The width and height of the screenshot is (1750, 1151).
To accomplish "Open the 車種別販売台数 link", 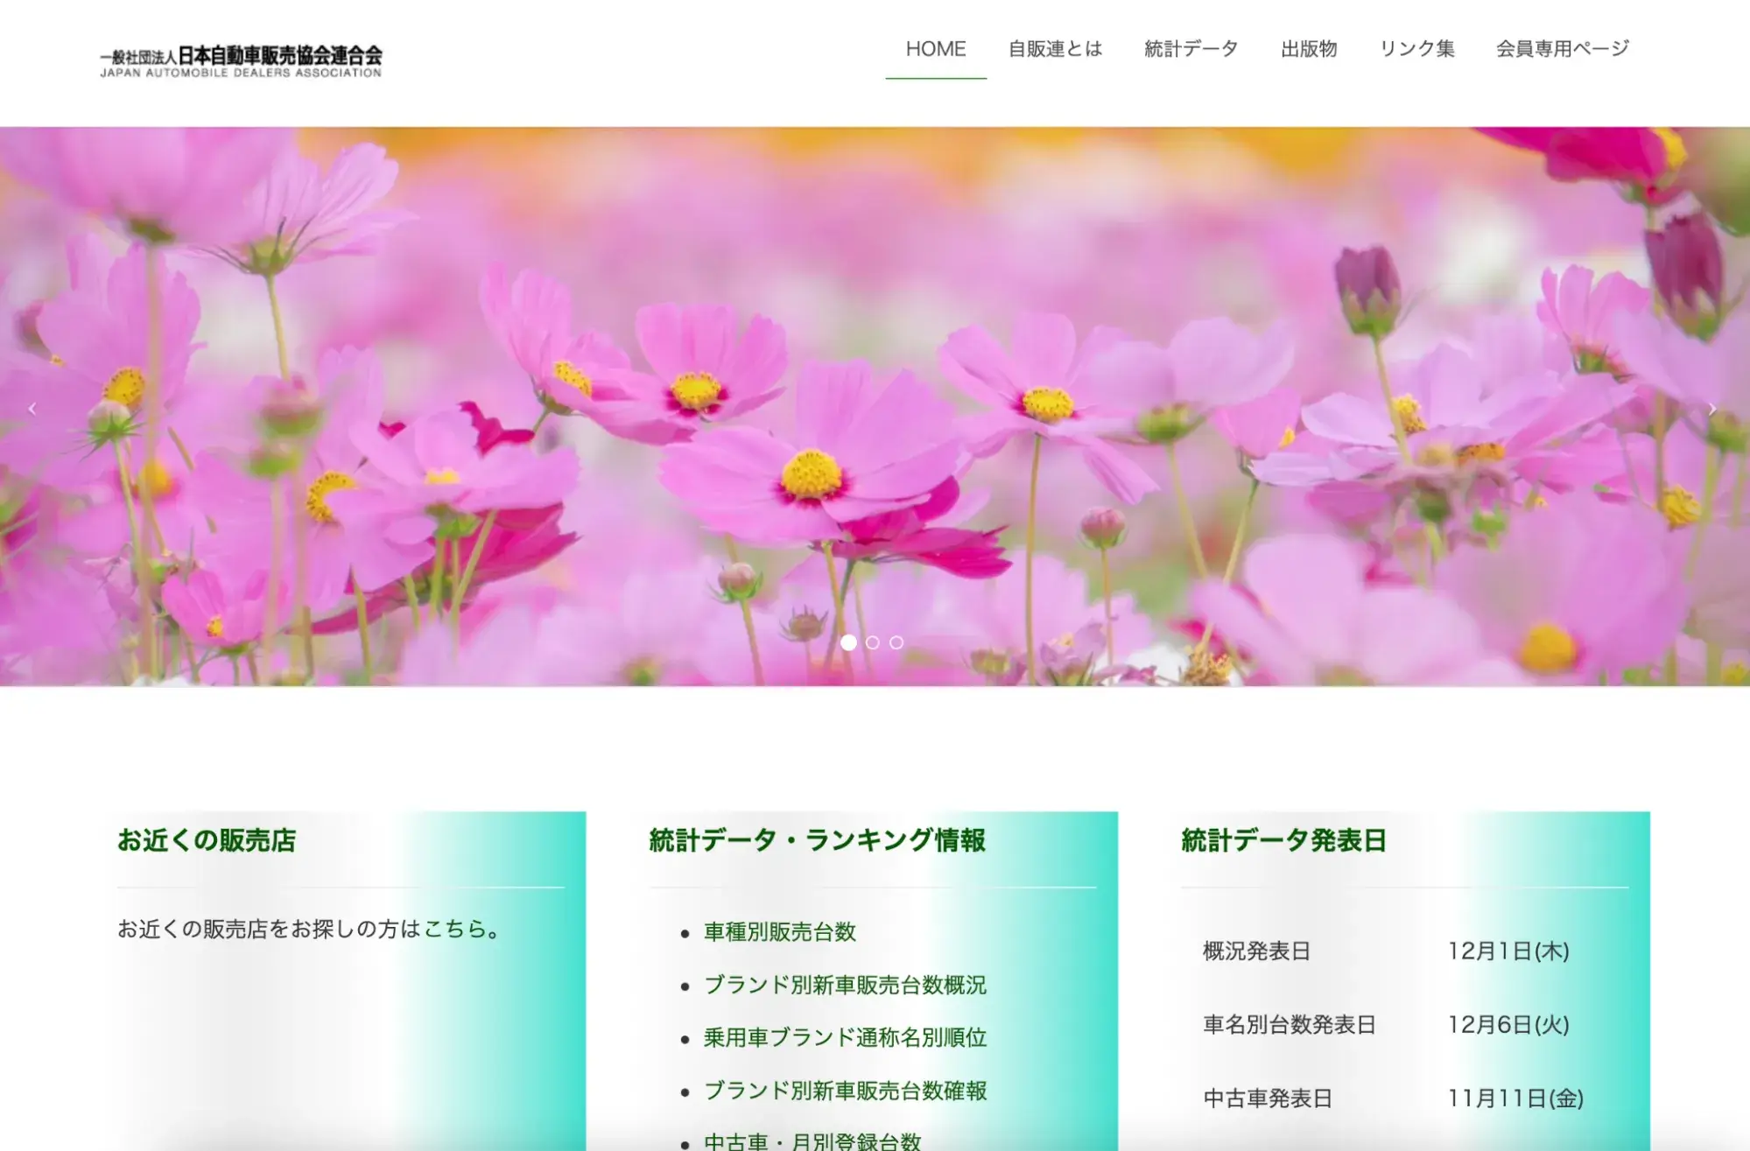I will 779,932.
